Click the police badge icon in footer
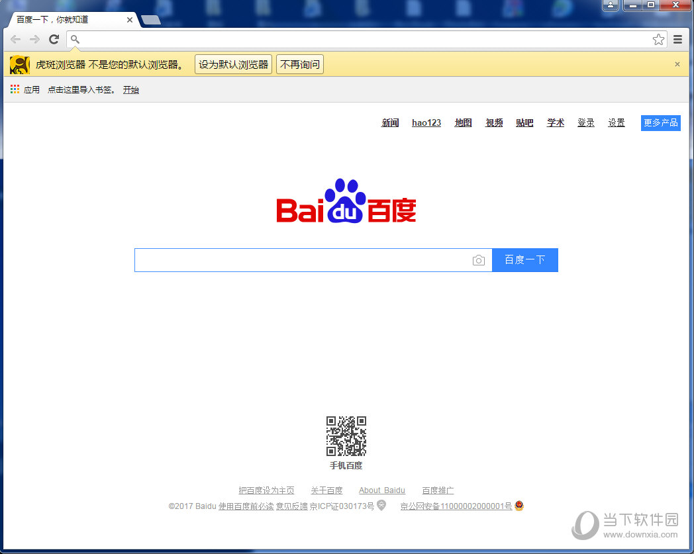The width and height of the screenshot is (694, 554). coord(519,505)
